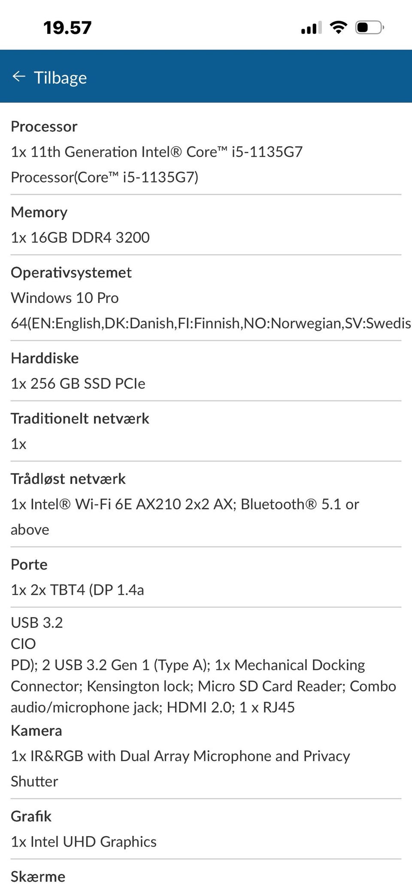This screenshot has height=893, width=412.
Task: Select the Skærme heading at bottom
Action: pos(38,876)
